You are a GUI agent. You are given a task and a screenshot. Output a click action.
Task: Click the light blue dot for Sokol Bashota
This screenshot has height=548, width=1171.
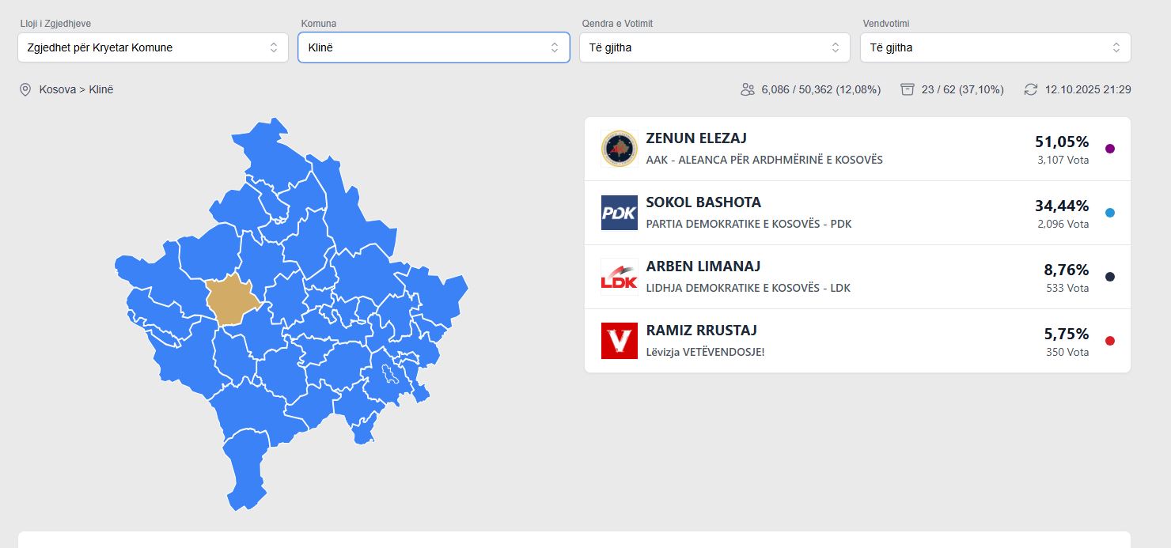pyautogui.click(x=1109, y=213)
